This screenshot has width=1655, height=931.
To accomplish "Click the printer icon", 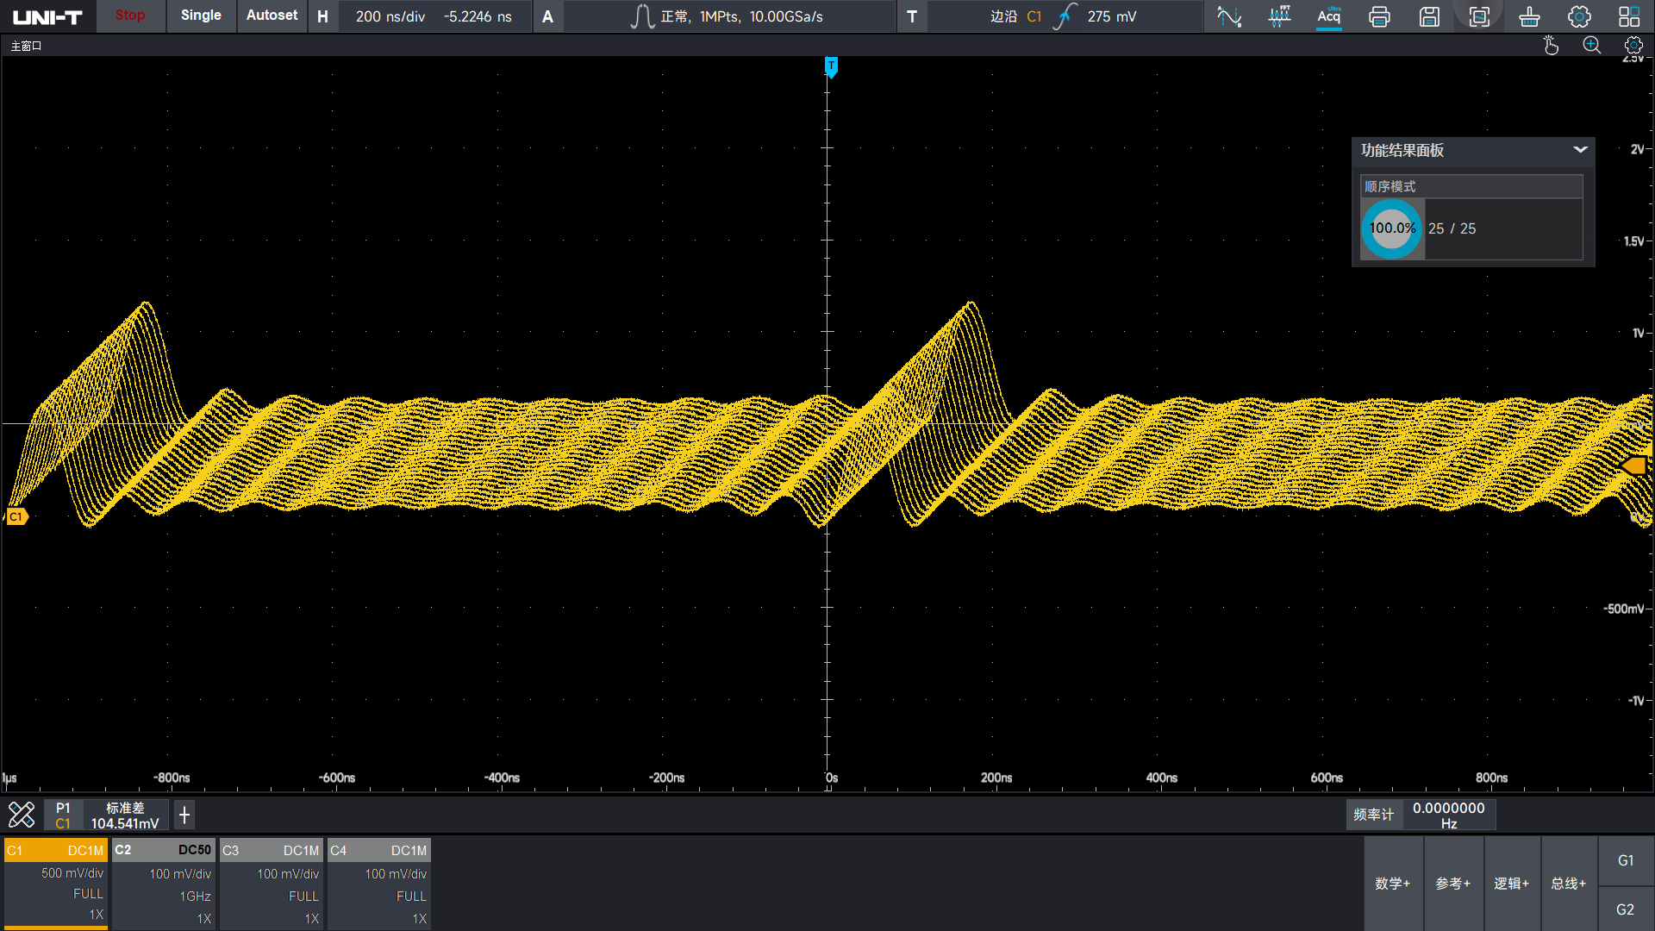I will (x=1379, y=16).
